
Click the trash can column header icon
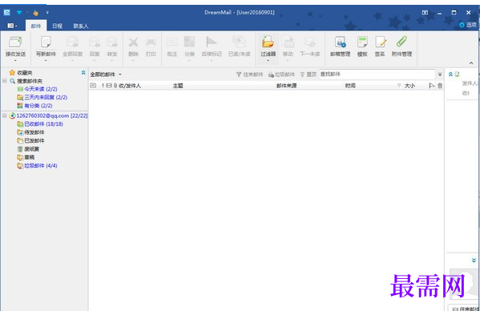[x=440, y=86]
